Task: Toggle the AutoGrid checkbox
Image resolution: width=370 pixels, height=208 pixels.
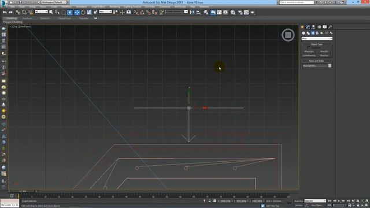Action: pos(309,47)
